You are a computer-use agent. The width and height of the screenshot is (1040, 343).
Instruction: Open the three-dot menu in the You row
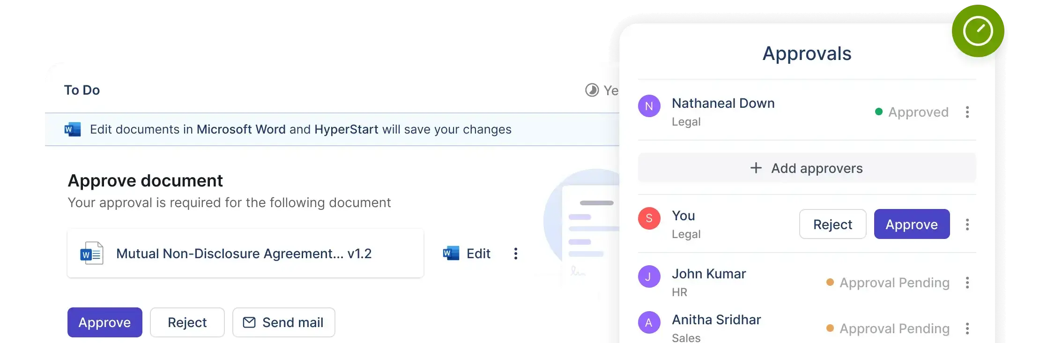coord(967,224)
